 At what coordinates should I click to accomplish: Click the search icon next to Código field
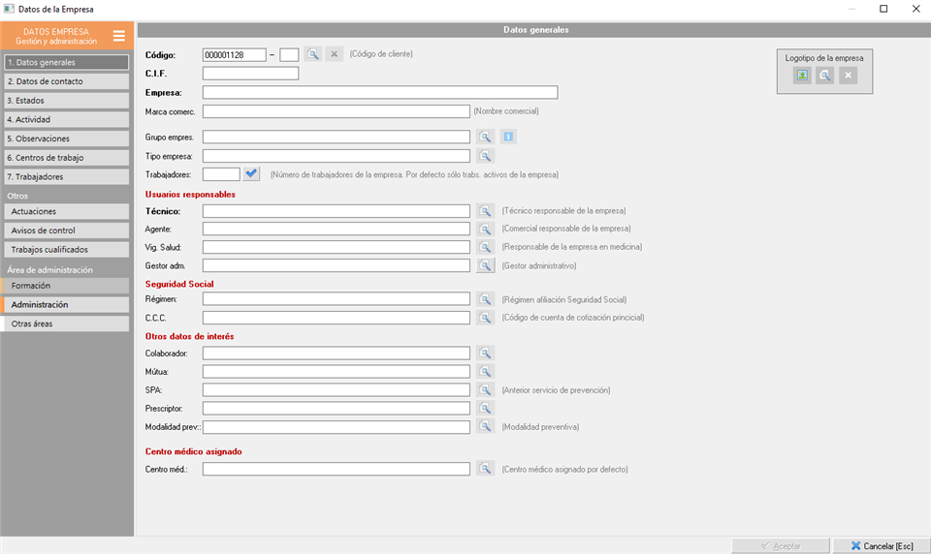tap(313, 54)
